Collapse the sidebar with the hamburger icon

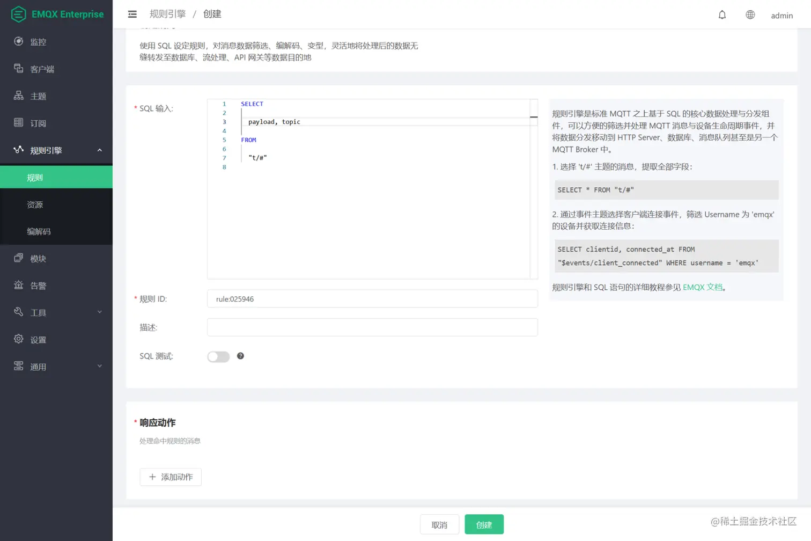pos(132,14)
